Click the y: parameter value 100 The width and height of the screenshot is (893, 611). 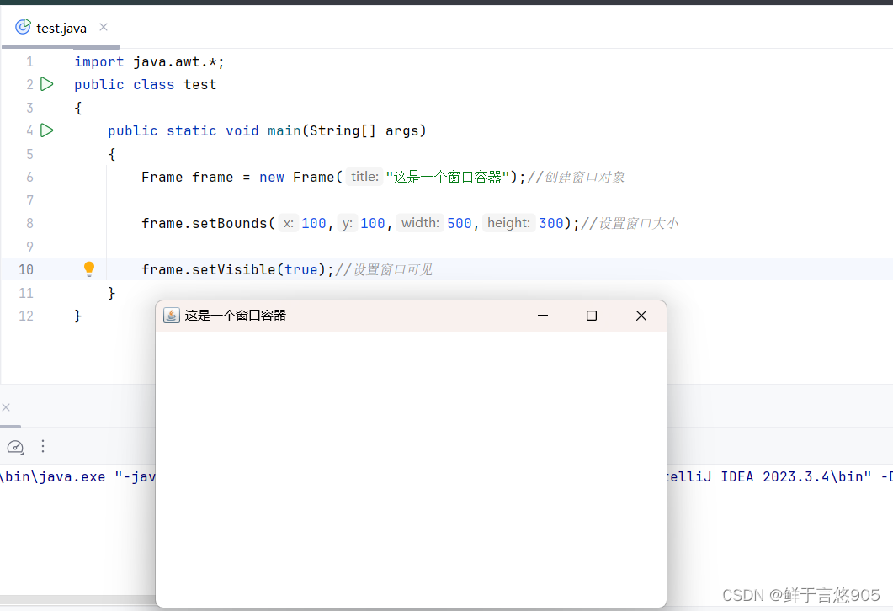click(373, 223)
